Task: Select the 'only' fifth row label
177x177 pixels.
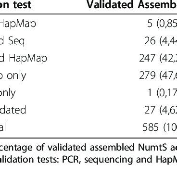Action: tap(8, 93)
